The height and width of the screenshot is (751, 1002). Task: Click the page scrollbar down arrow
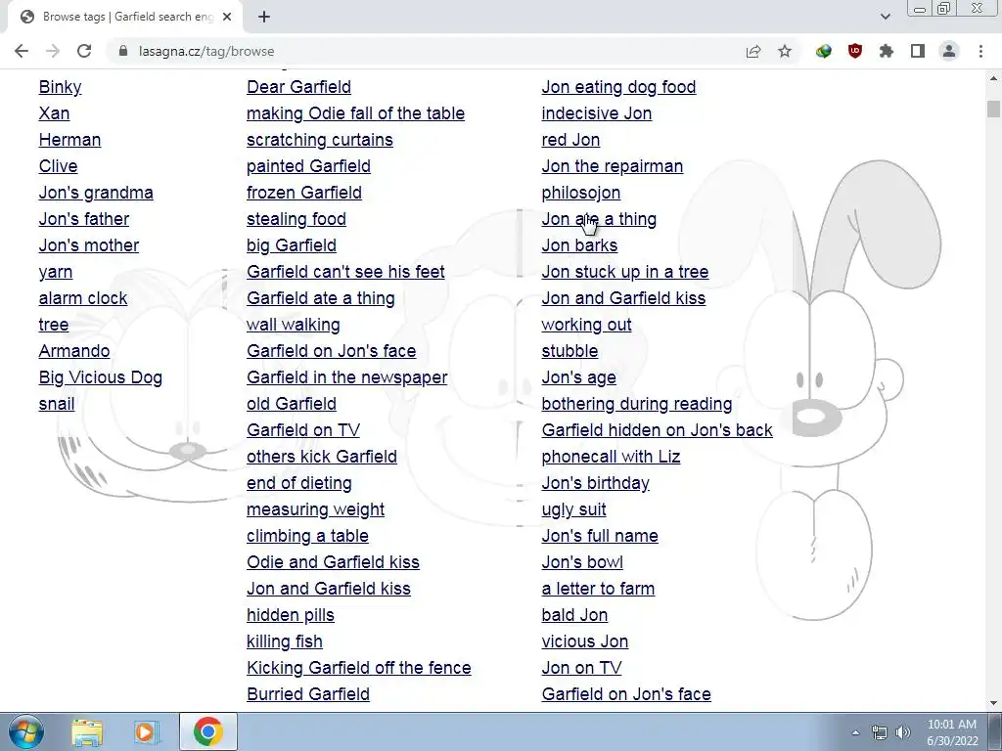(993, 702)
